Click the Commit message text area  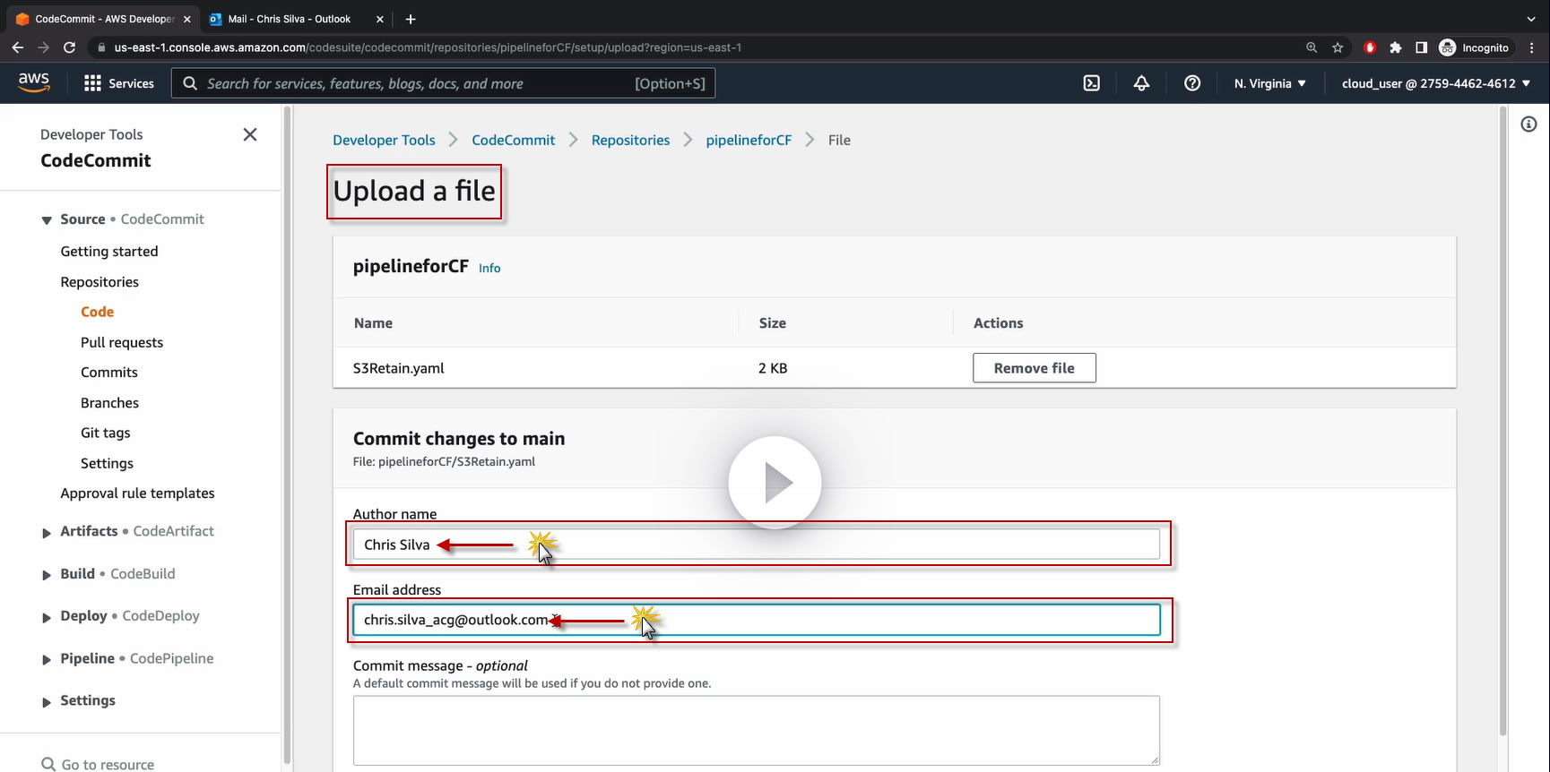757,731
